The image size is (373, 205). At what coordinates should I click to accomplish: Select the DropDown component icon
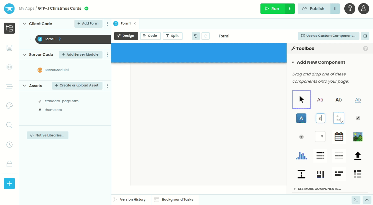point(320,136)
